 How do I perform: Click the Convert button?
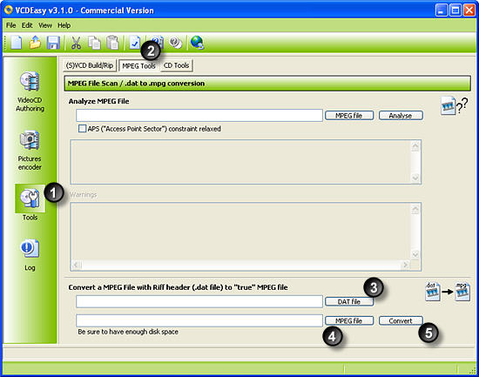(x=401, y=320)
